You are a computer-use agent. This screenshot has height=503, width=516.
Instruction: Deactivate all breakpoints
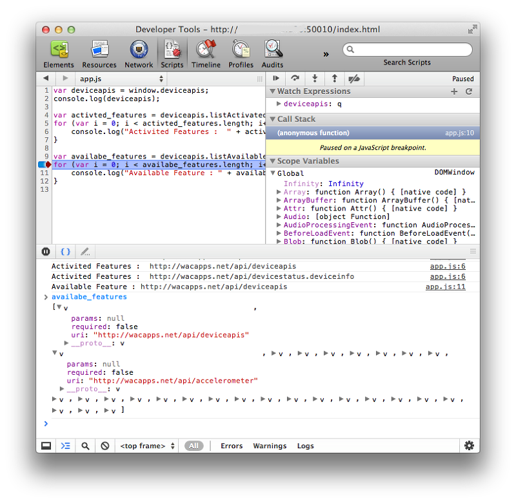[354, 78]
